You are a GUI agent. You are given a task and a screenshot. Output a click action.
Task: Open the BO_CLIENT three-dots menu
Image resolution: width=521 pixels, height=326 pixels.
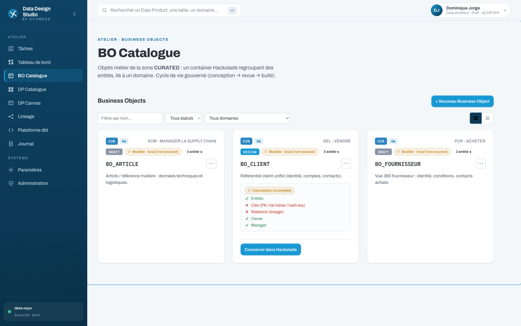(346, 164)
